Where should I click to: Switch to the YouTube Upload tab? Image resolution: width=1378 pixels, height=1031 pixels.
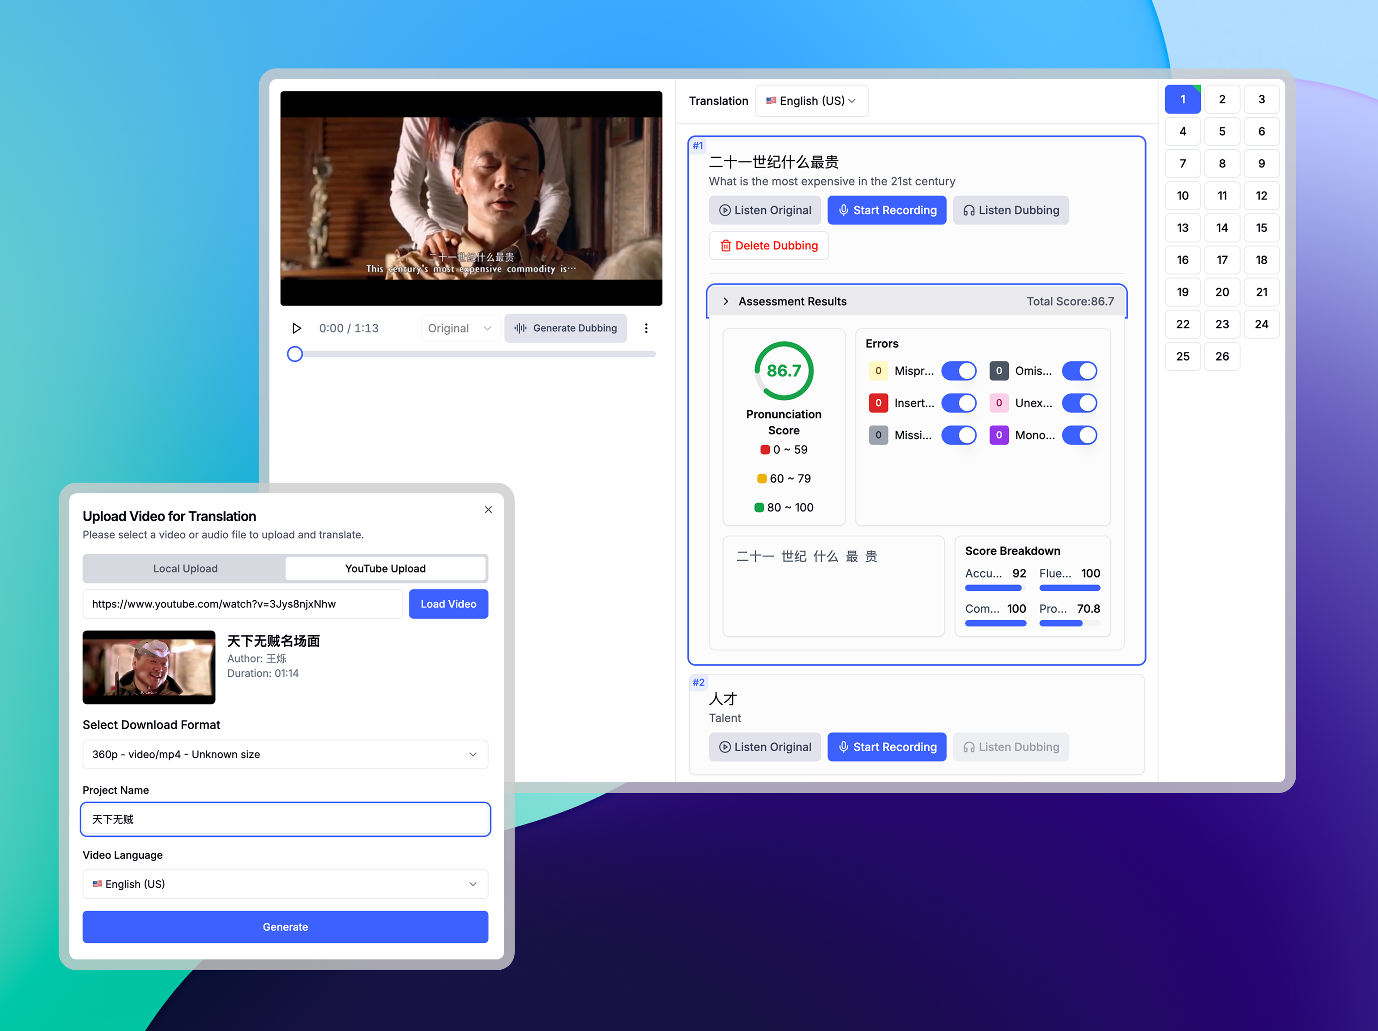click(386, 568)
